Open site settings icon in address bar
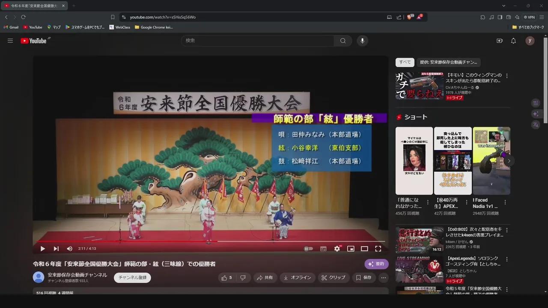The height and width of the screenshot is (308, 548). point(124,17)
